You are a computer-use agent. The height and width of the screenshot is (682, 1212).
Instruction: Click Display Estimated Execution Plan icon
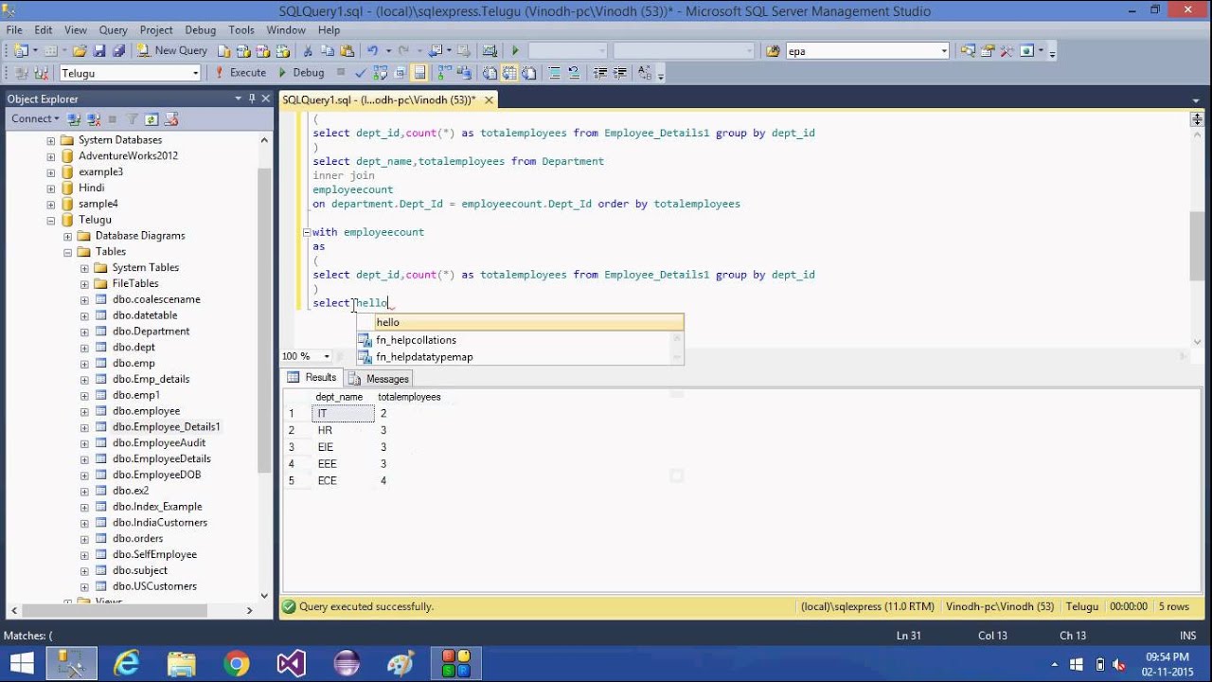click(x=380, y=73)
